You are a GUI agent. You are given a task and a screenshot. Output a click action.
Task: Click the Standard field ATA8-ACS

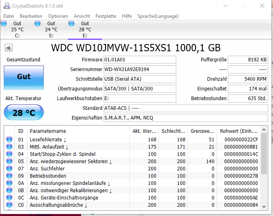click(186, 108)
